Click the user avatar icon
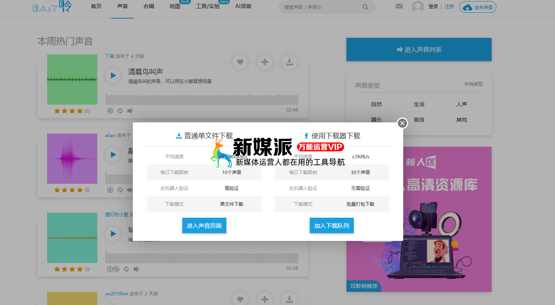 (x=418, y=7)
